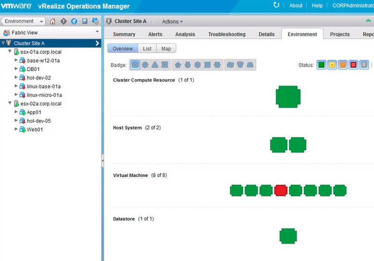Screen dimensions: 374x261
Task: Select the Stress badge icon
Action: pyautogui.click(x=207, y=65)
